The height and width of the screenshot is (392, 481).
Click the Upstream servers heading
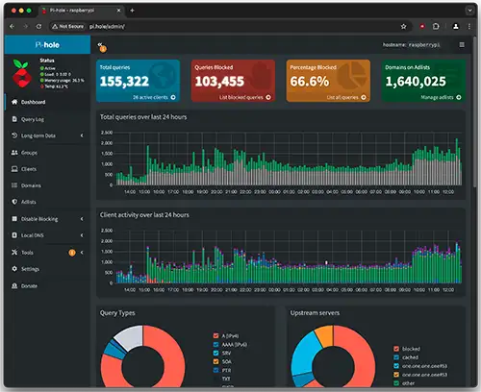point(315,313)
